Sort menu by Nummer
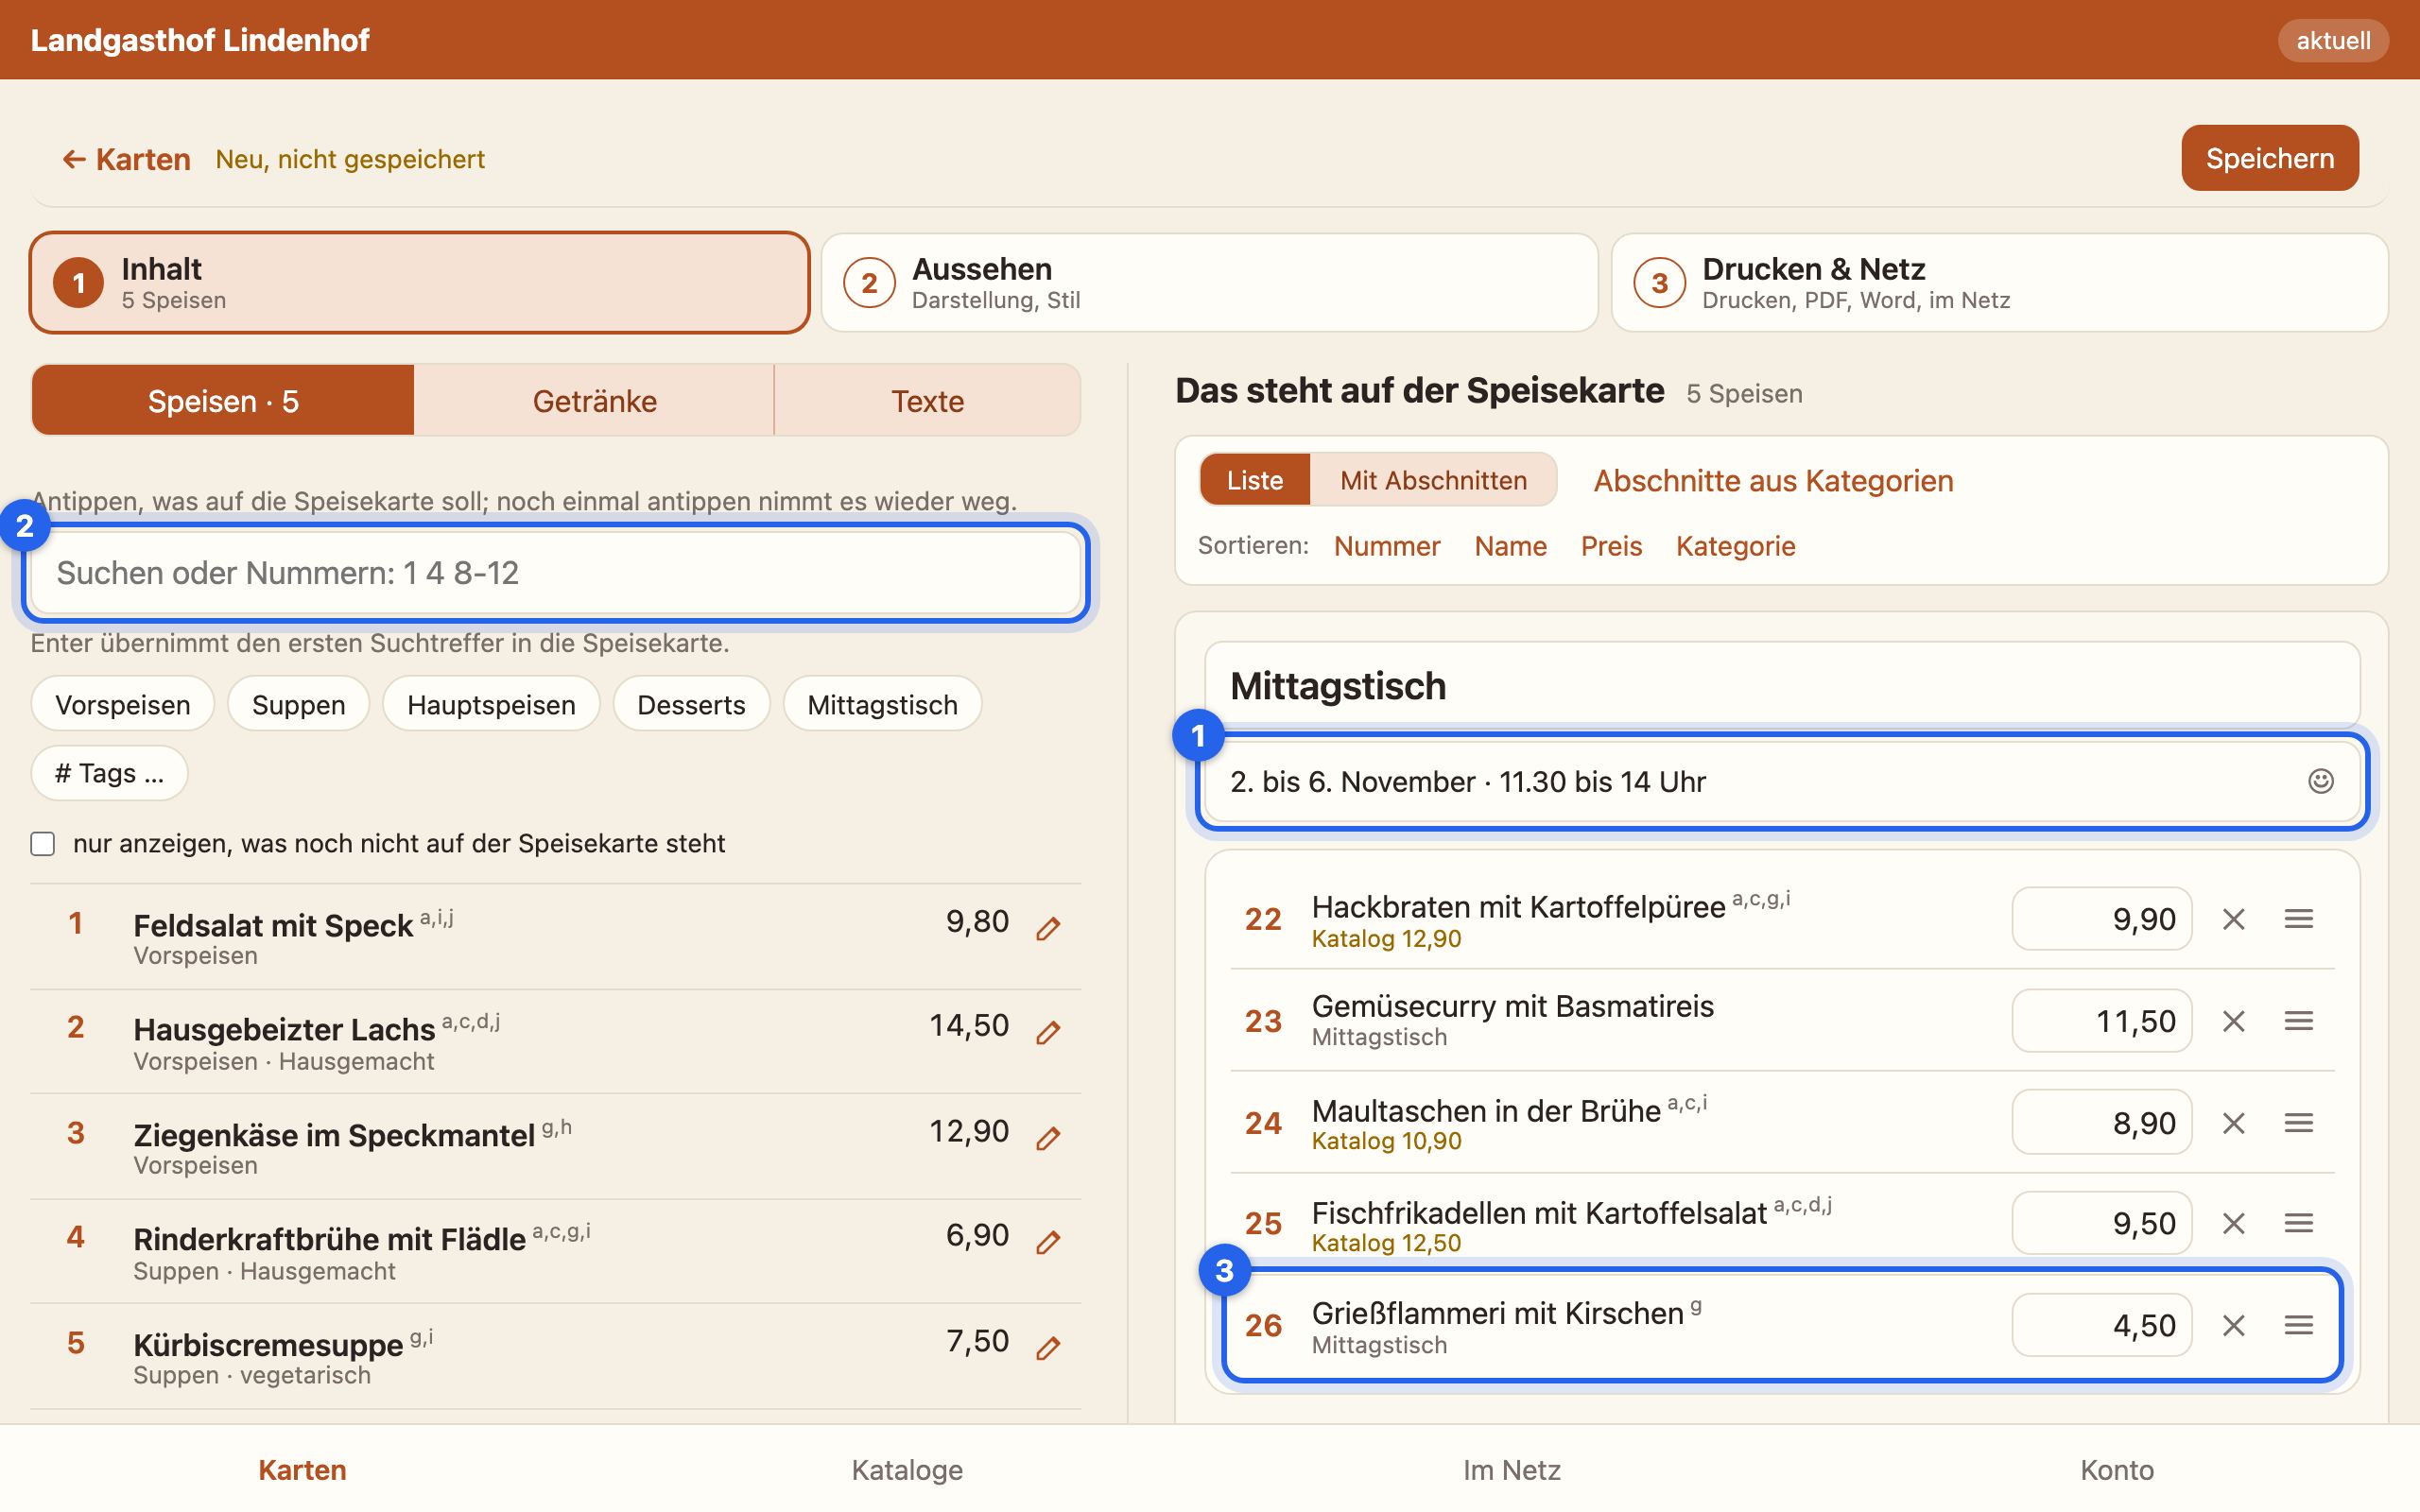The height and width of the screenshot is (1512, 2420). pyautogui.click(x=1387, y=546)
